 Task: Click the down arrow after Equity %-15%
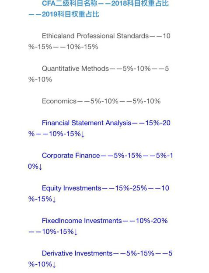pos(54,199)
